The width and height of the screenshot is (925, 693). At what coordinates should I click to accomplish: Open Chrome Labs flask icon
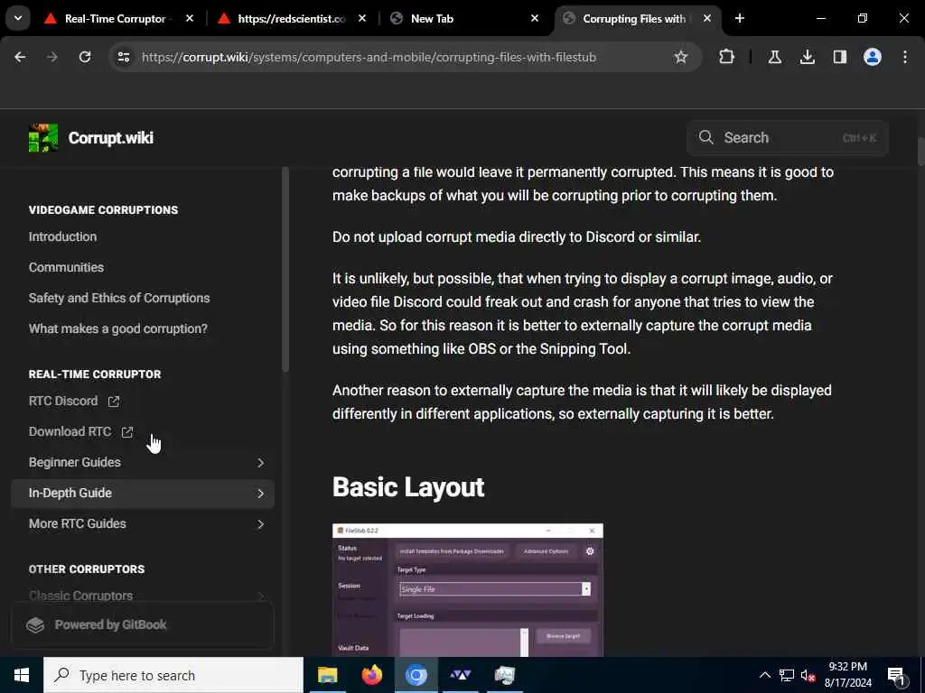tap(774, 57)
